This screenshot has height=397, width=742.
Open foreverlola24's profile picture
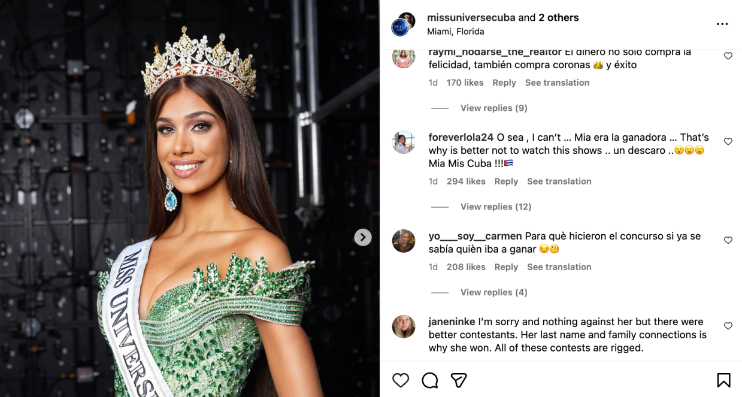pos(404,143)
